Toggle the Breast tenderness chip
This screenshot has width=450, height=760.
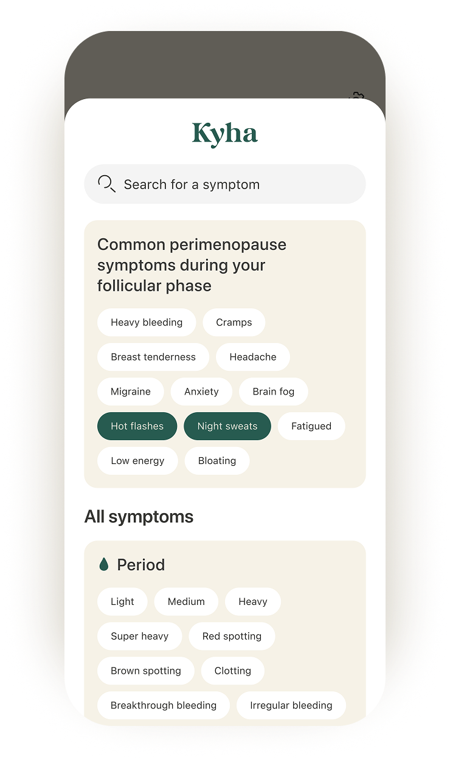(153, 357)
